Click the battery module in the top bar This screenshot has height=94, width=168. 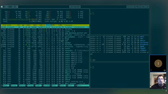[x=148, y=7]
